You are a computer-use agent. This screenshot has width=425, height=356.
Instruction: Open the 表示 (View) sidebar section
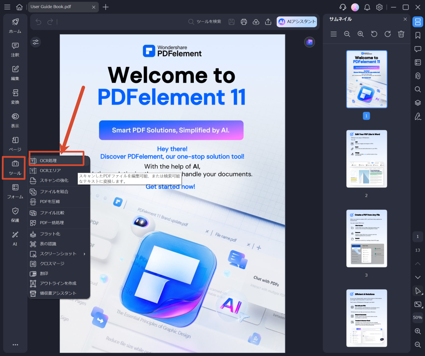[15, 121]
